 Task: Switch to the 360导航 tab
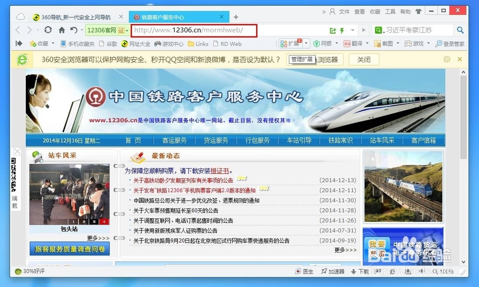click(x=76, y=17)
